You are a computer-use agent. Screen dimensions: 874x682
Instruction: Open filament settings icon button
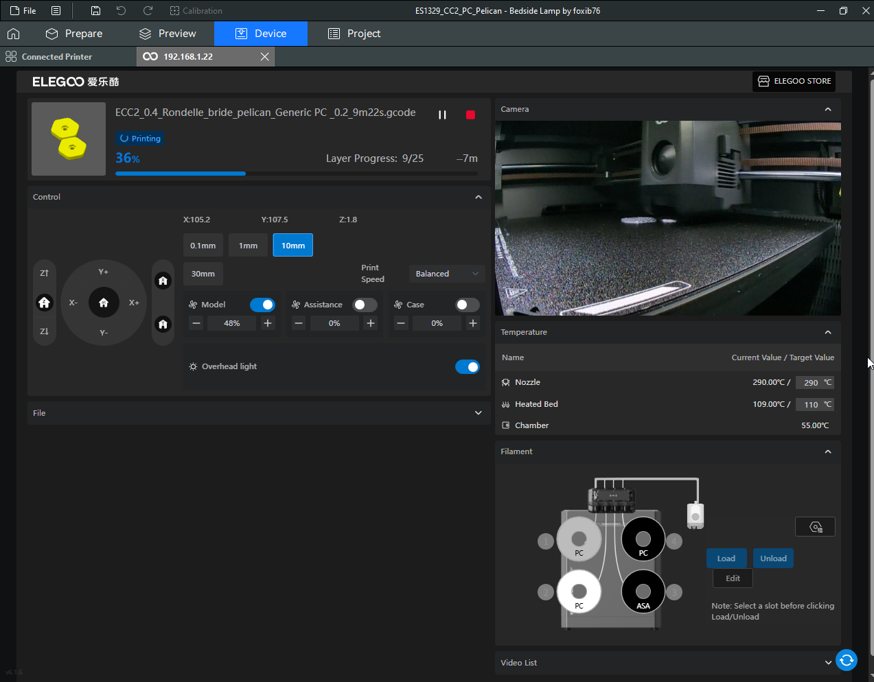coord(815,527)
